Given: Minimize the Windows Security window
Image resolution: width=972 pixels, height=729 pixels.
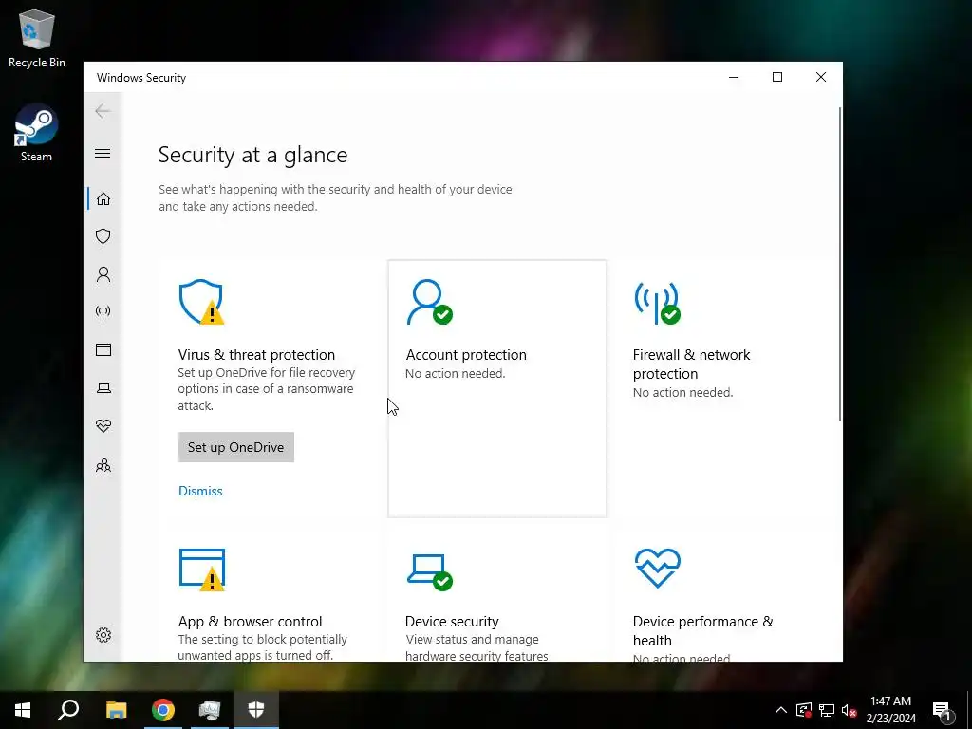Looking at the screenshot, I should pyautogui.click(x=734, y=77).
